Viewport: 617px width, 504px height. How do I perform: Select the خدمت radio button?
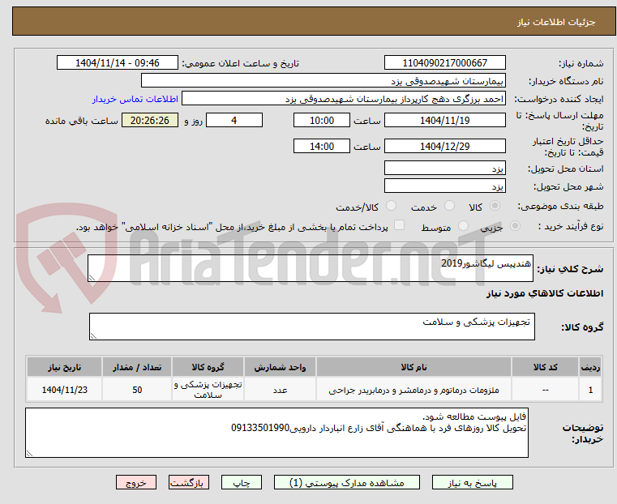[449, 206]
